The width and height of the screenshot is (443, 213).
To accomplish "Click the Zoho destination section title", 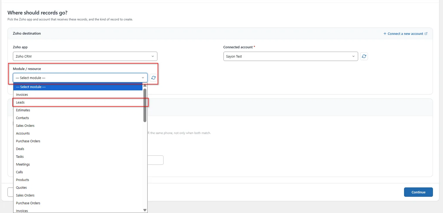I will [27, 33].
